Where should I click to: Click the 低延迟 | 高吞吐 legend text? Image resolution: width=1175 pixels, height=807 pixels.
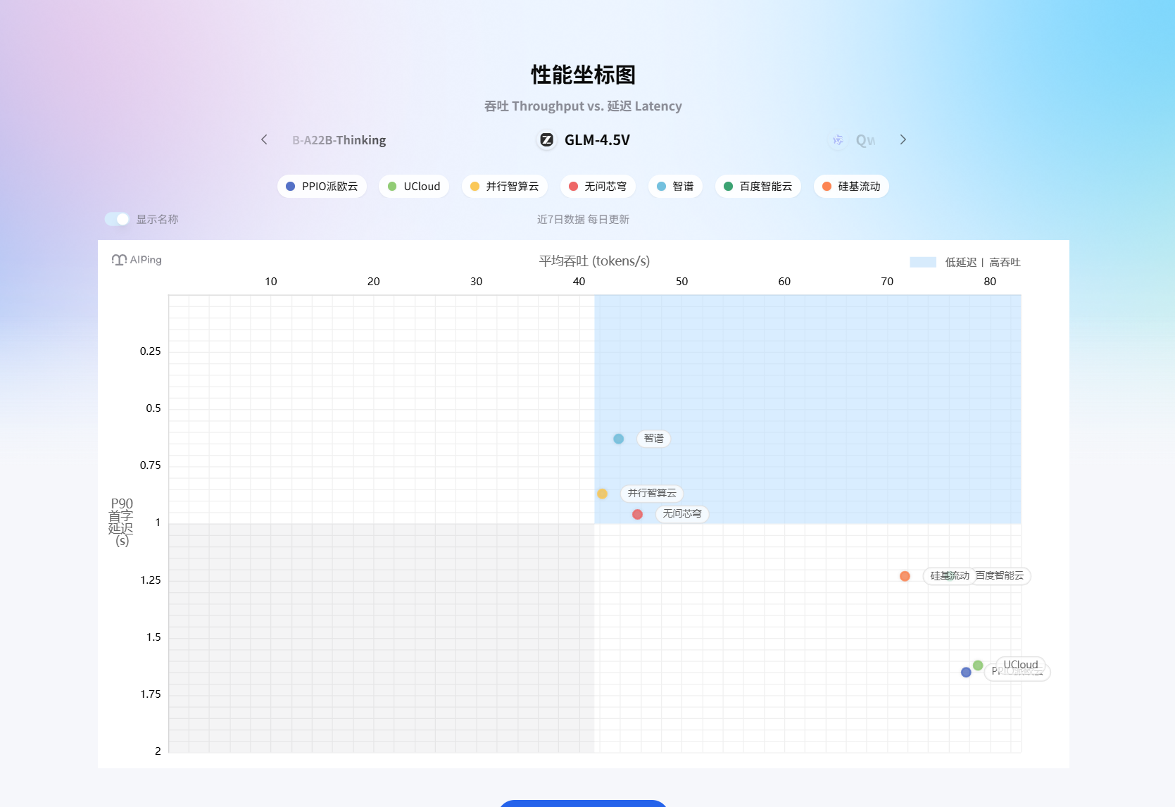pos(983,262)
